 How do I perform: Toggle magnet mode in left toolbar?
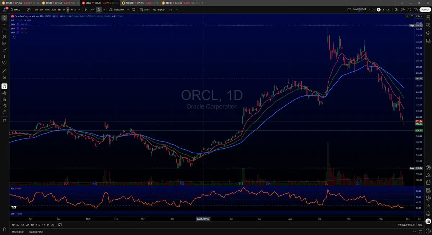tap(4, 86)
